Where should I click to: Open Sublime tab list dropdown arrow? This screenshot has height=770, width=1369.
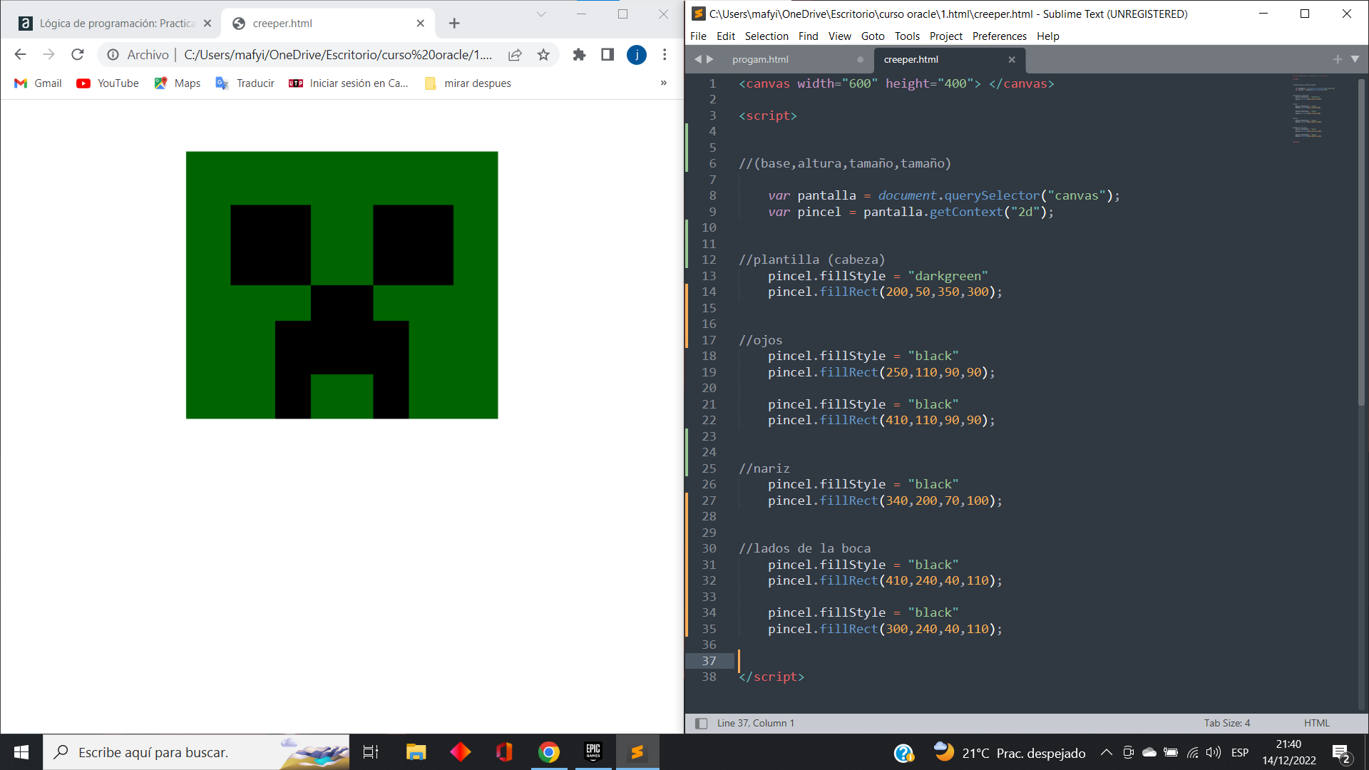click(x=1355, y=59)
